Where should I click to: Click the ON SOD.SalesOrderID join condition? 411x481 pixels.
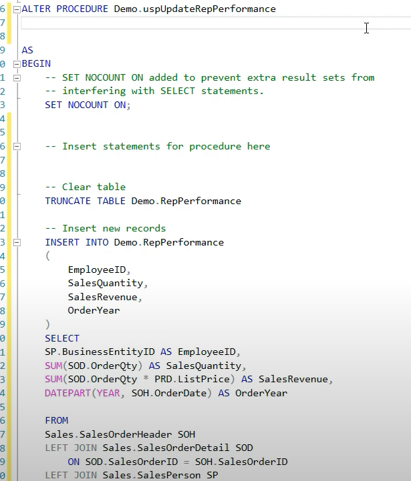(x=178, y=462)
